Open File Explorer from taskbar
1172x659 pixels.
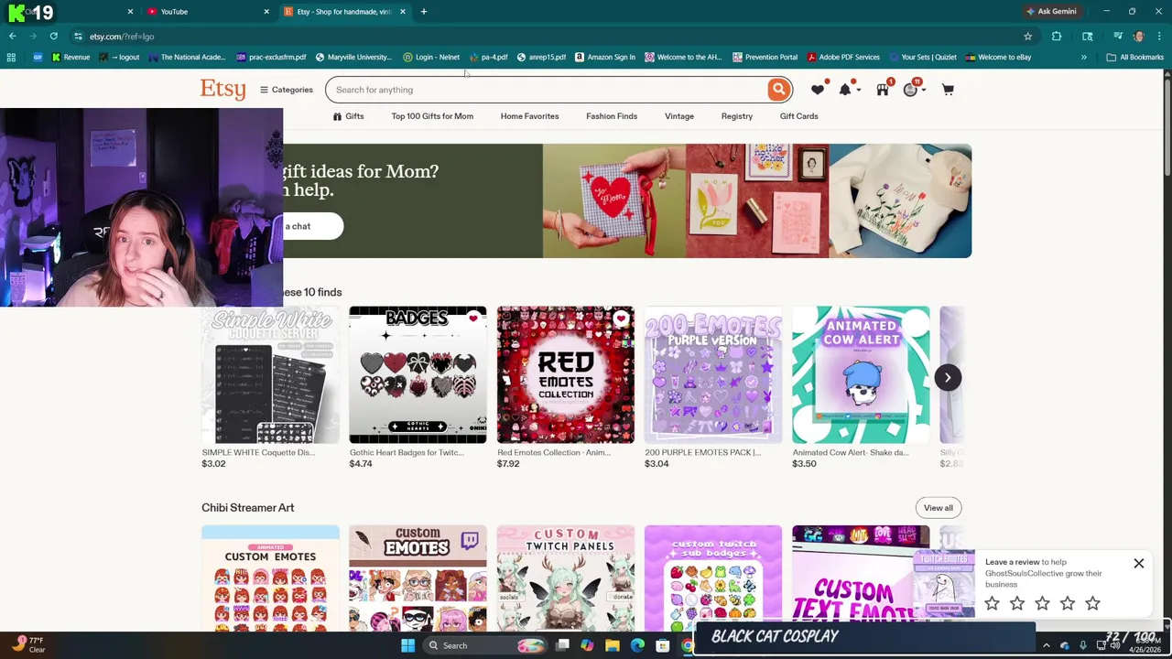(x=613, y=645)
